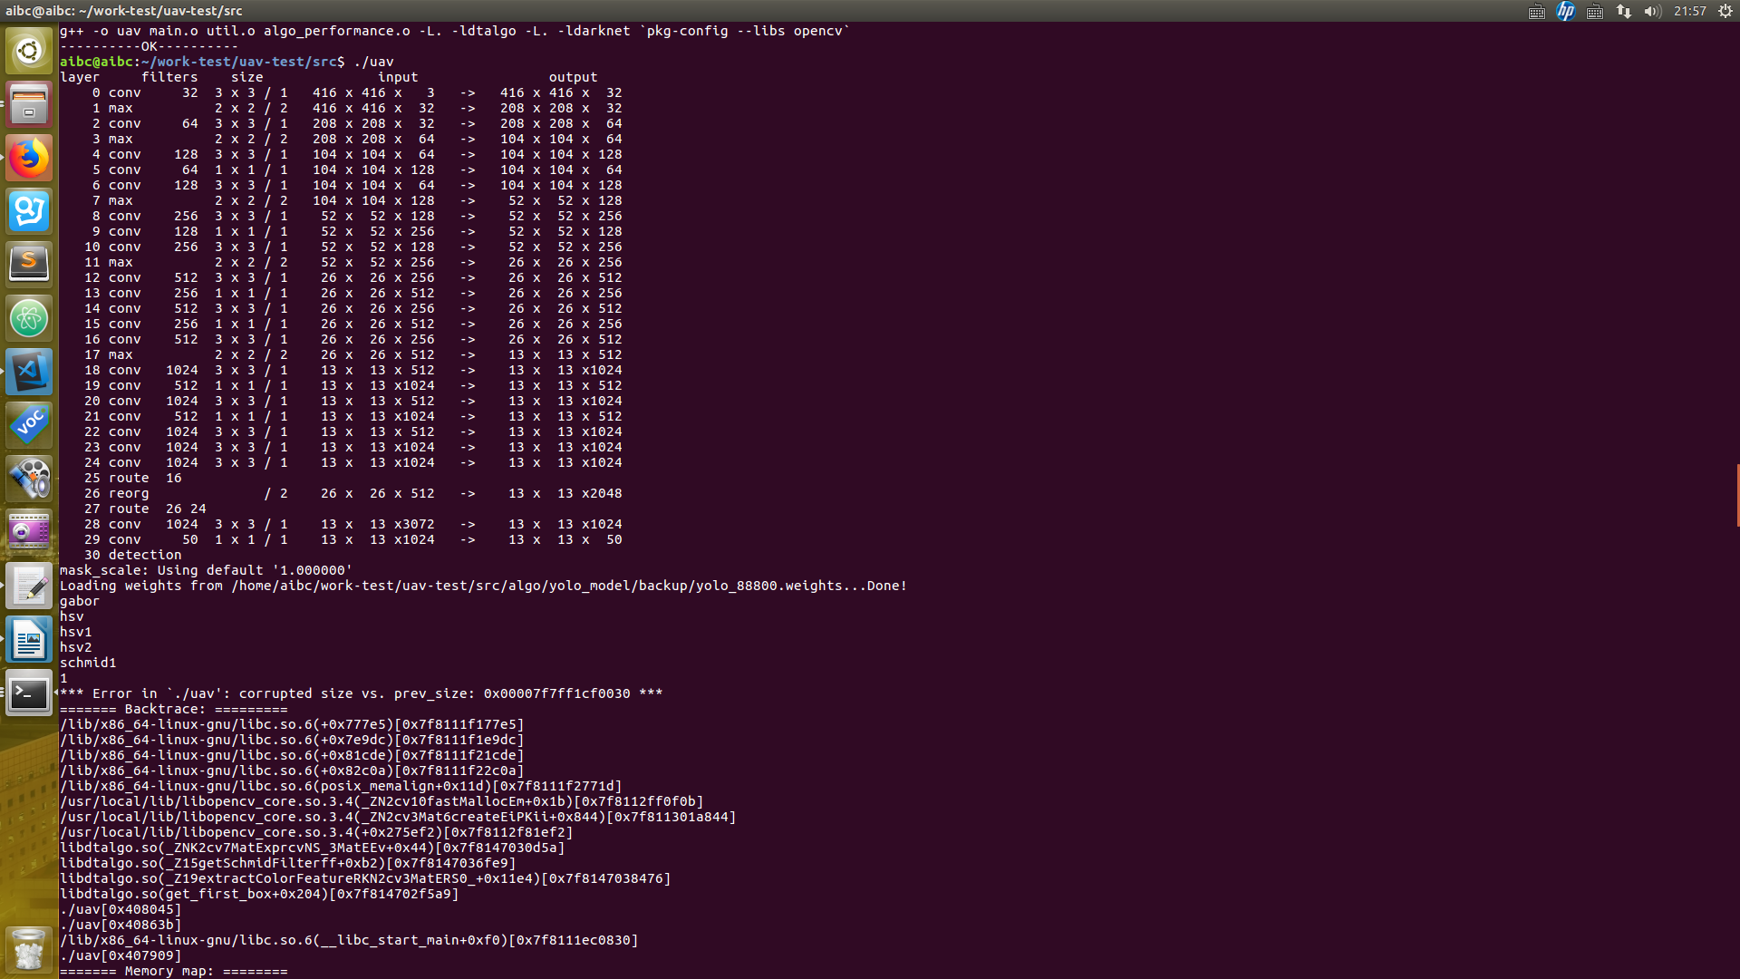Click the 21:57 clock in the panel

[x=1689, y=11]
